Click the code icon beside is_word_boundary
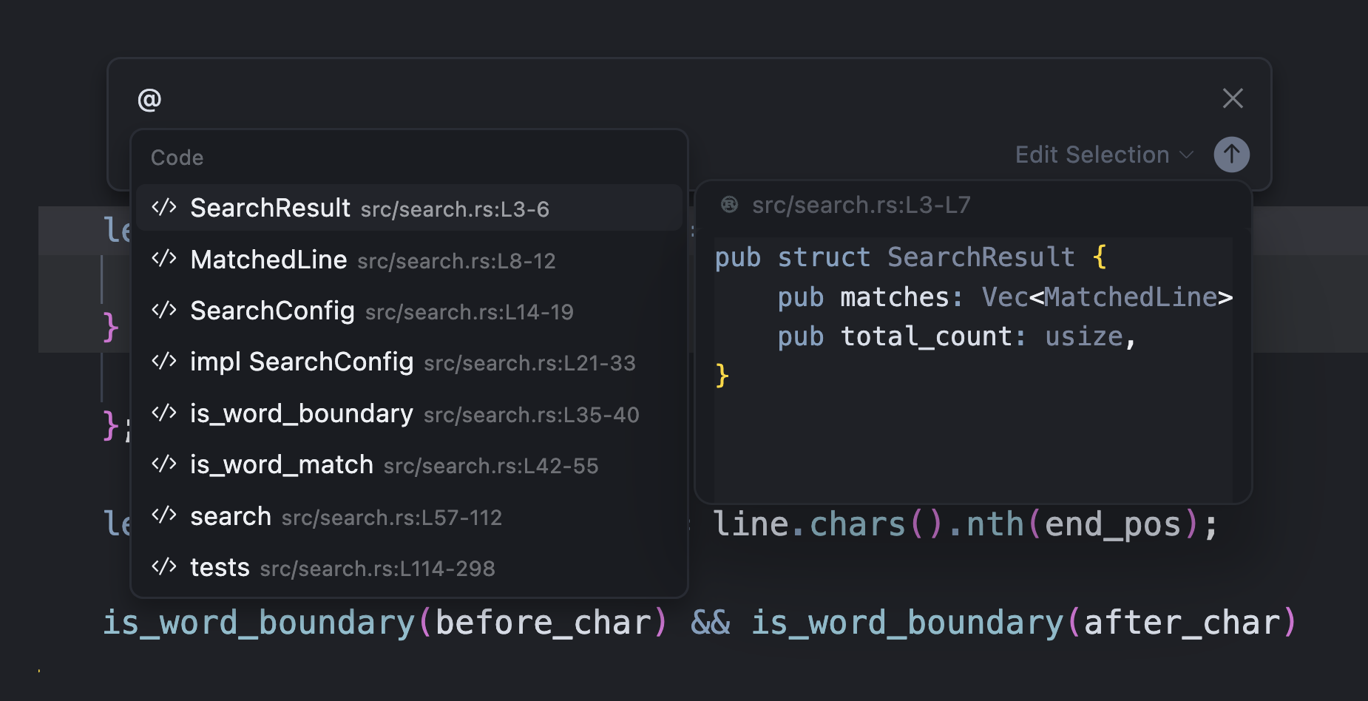 tap(163, 413)
